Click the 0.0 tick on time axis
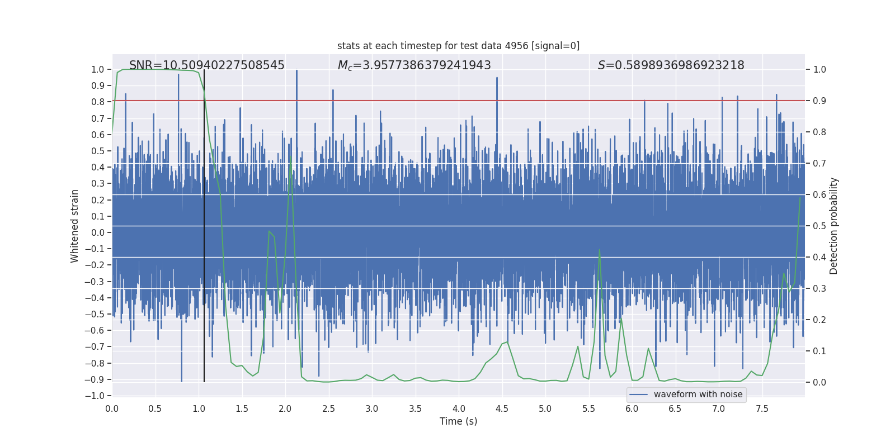Image resolution: width=895 pixels, height=447 pixels. pyautogui.click(x=112, y=408)
